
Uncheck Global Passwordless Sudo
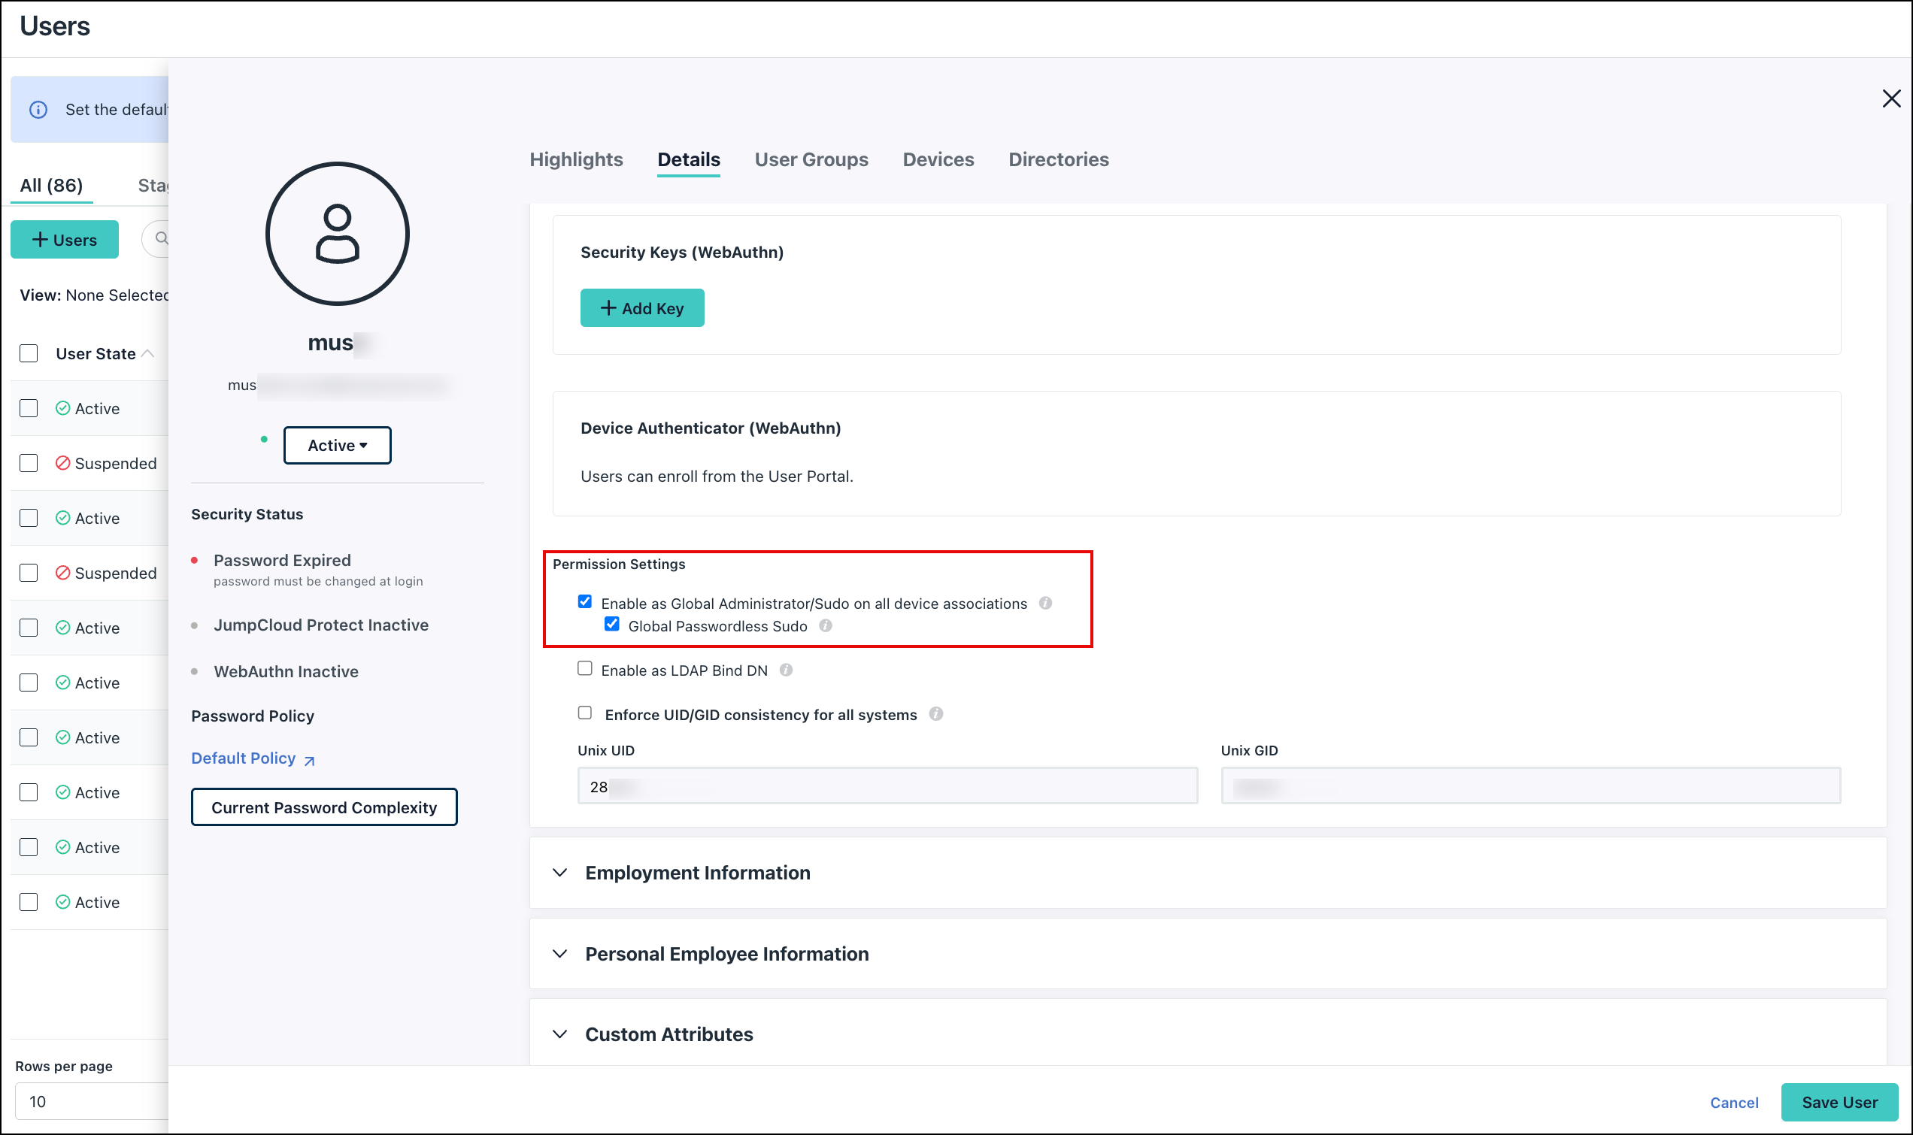611,624
